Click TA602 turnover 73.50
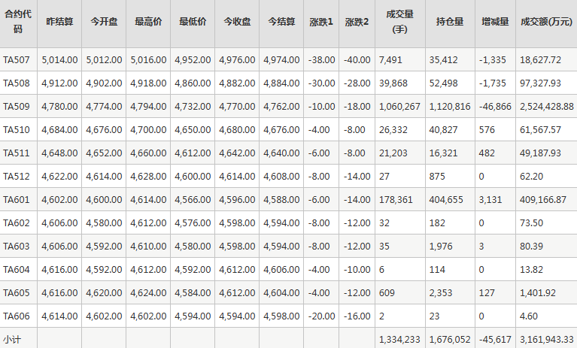 531,223
